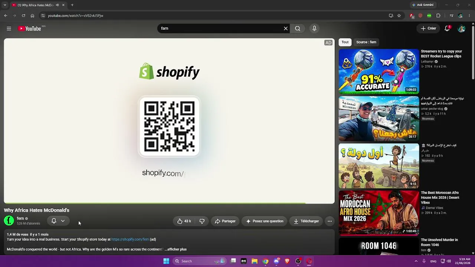
Task: Bookmark this page with the star
Action: [399, 16]
